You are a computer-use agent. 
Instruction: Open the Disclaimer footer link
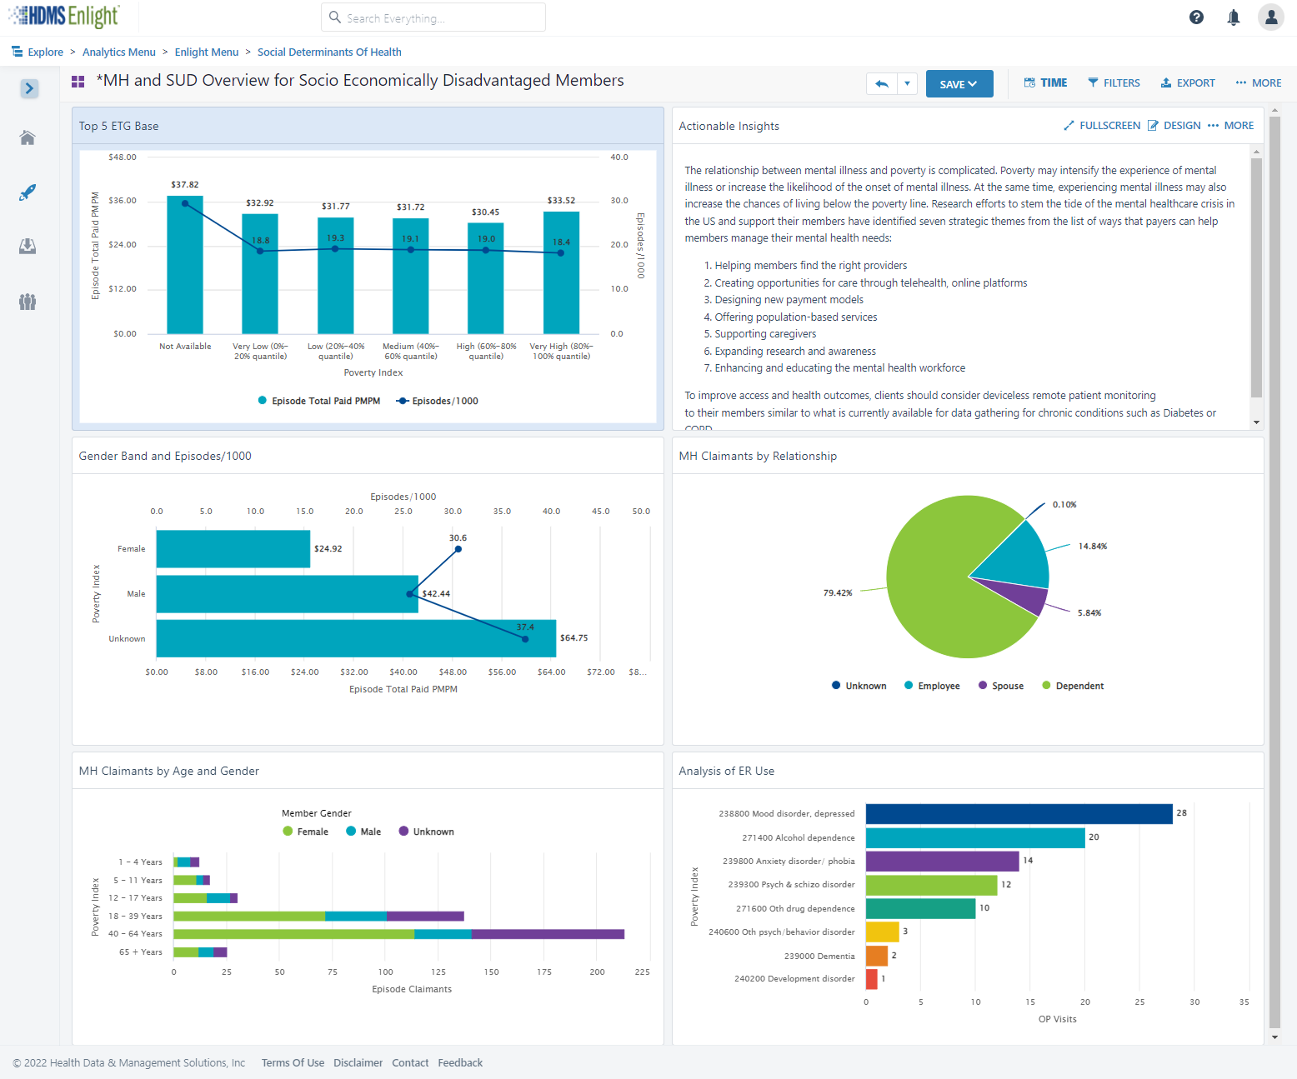pyautogui.click(x=358, y=1062)
